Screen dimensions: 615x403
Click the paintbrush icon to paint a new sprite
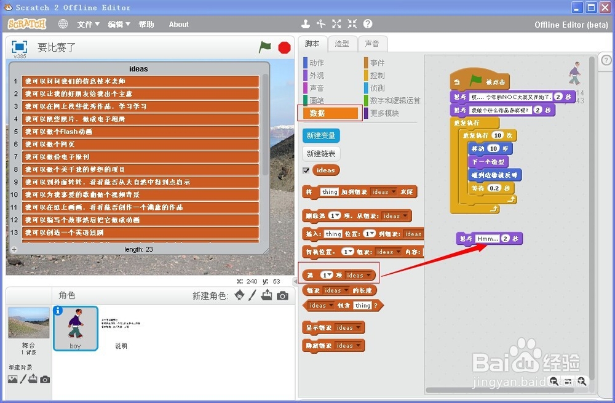(253, 296)
